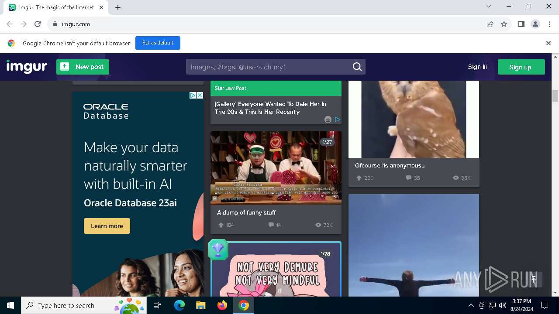Open File Explorer from the taskbar
559x314 pixels.
(x=200, y=305)
